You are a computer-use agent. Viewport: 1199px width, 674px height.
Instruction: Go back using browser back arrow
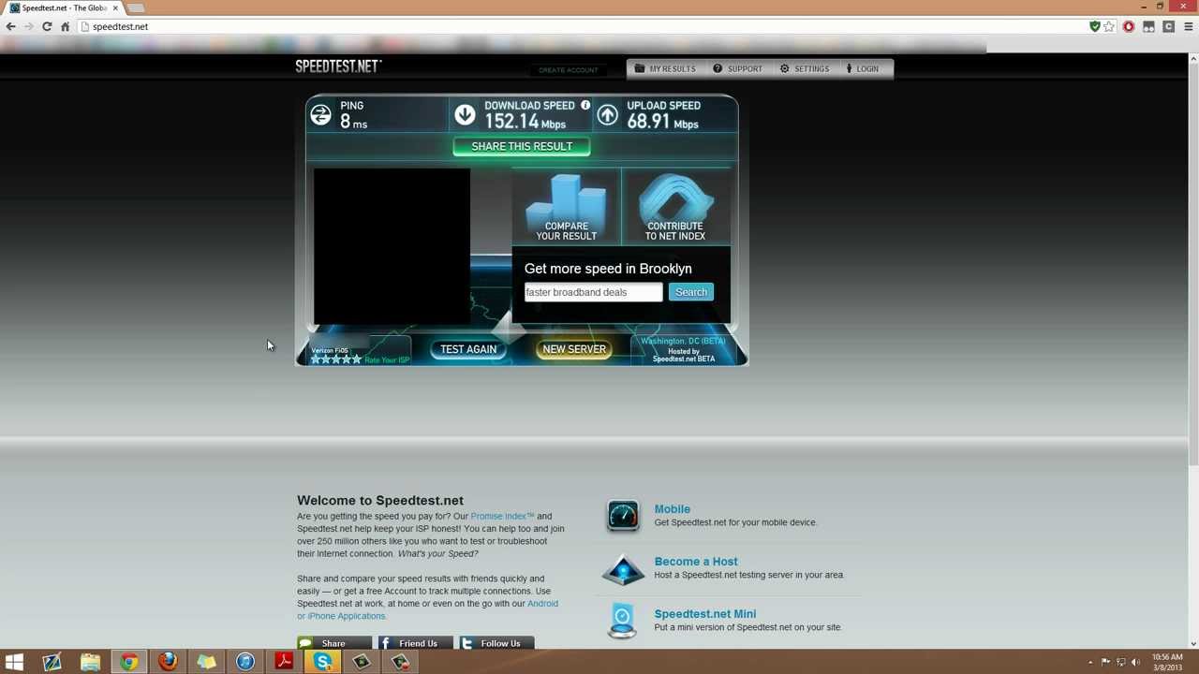pos(10,26)
